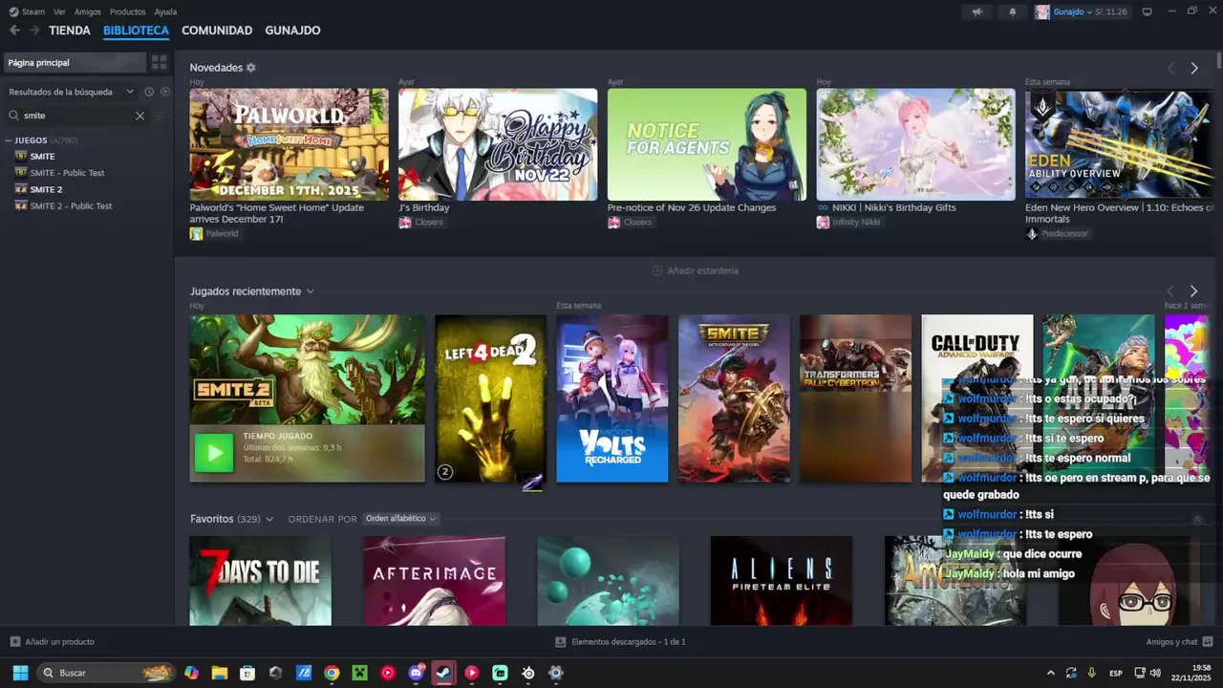
Task: Select SMITE - Public Test in list
Action: [x=67, y=173]
